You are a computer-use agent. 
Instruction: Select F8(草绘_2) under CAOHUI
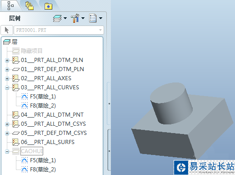coord(43,170)
